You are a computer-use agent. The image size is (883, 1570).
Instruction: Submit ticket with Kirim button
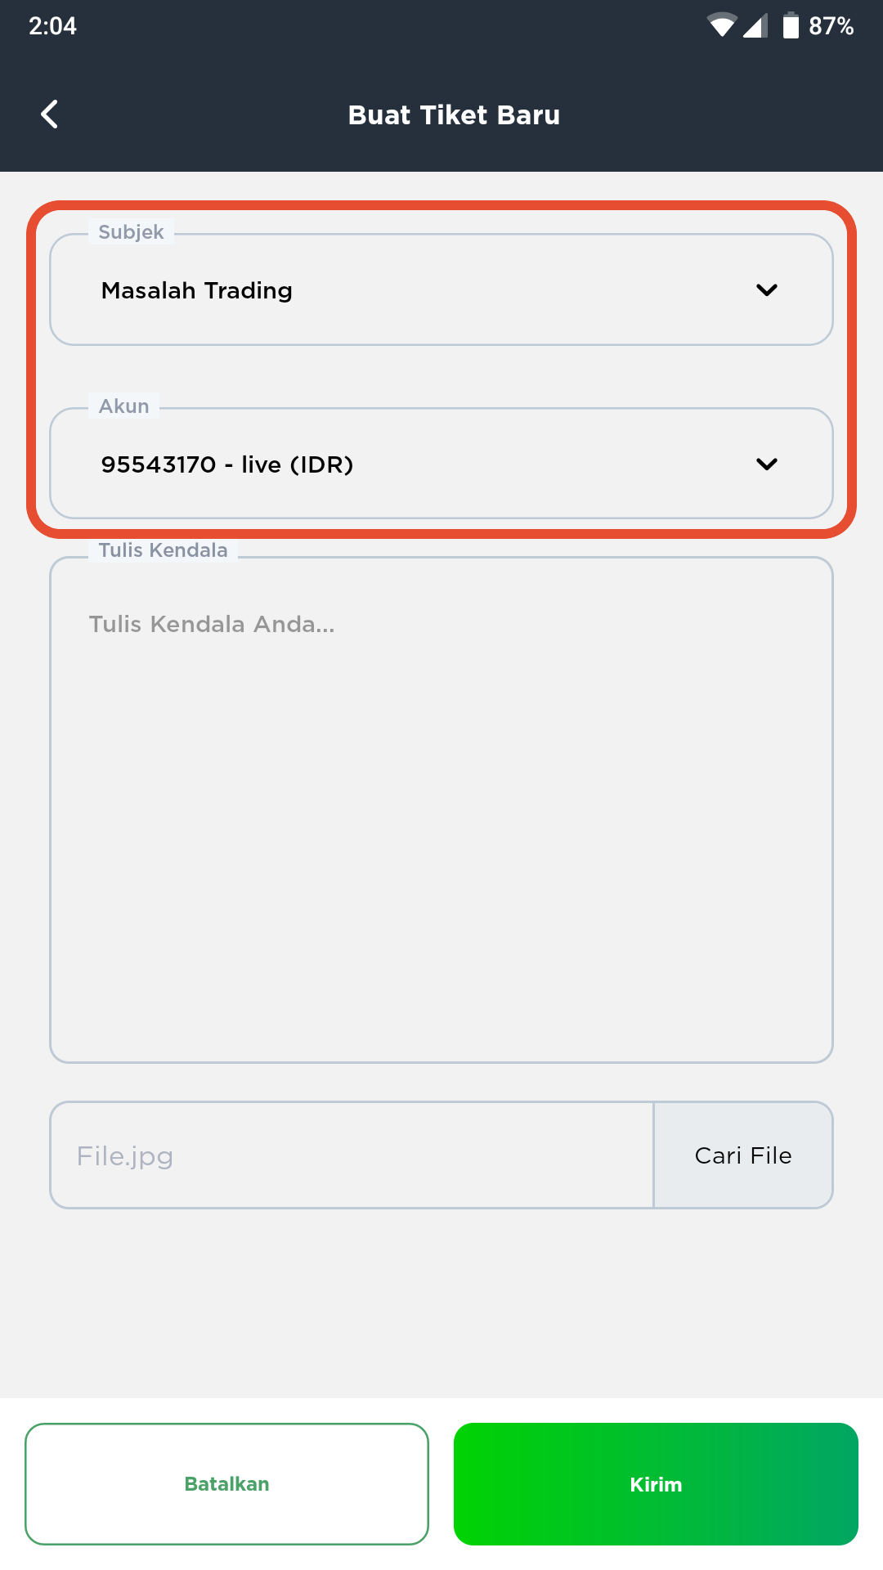point(656,1484)
